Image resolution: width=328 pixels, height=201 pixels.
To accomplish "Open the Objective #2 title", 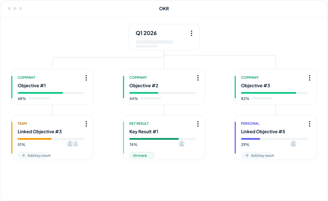I will point(144,86).
